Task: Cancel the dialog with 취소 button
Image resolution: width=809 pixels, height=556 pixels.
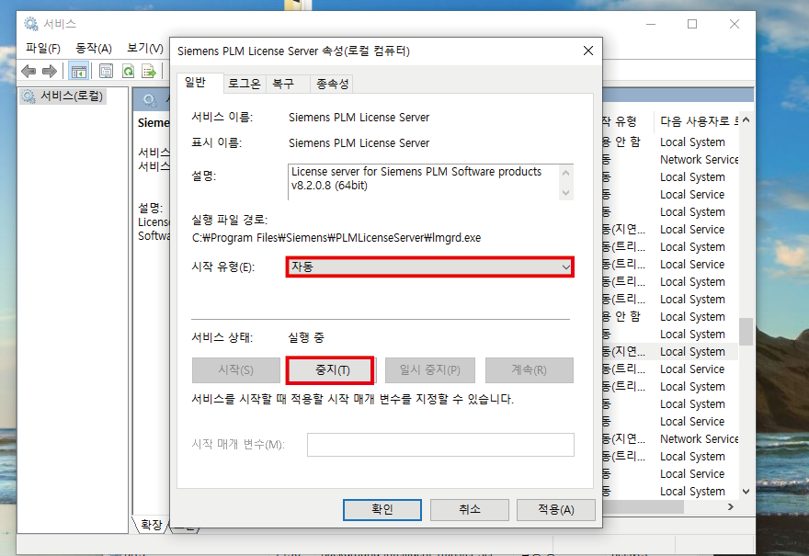Action: point(470,509)
